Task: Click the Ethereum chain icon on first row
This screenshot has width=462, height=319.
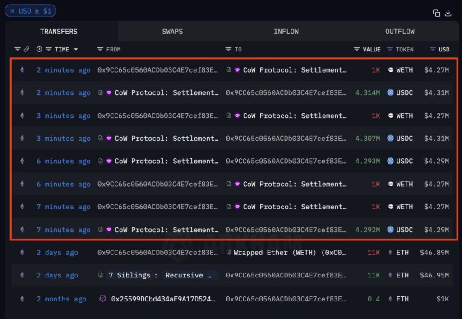Action: pos(22,70)
